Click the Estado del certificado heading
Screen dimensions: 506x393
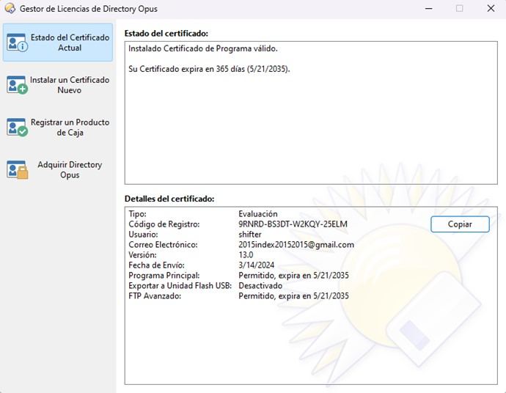click(x=166, y=33)
